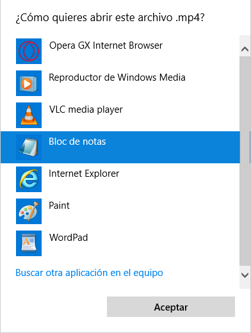Click the Internet Explorer icon

click(29, 179)
